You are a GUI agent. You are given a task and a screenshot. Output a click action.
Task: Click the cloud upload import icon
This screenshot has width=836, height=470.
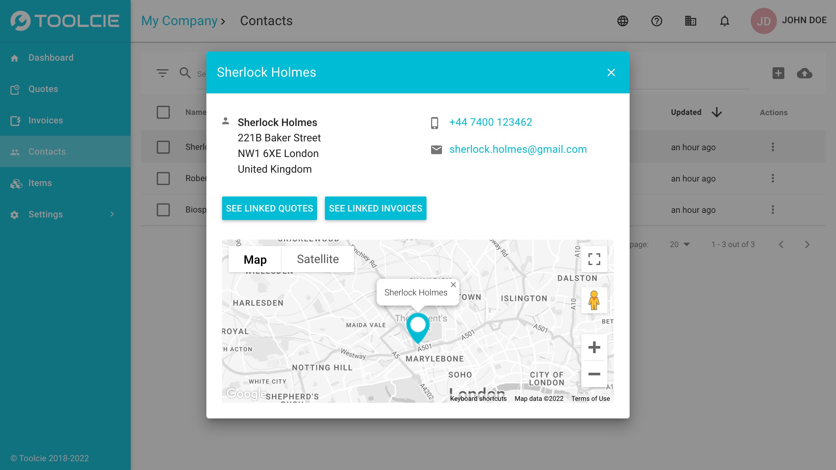[x=804, y=73]
